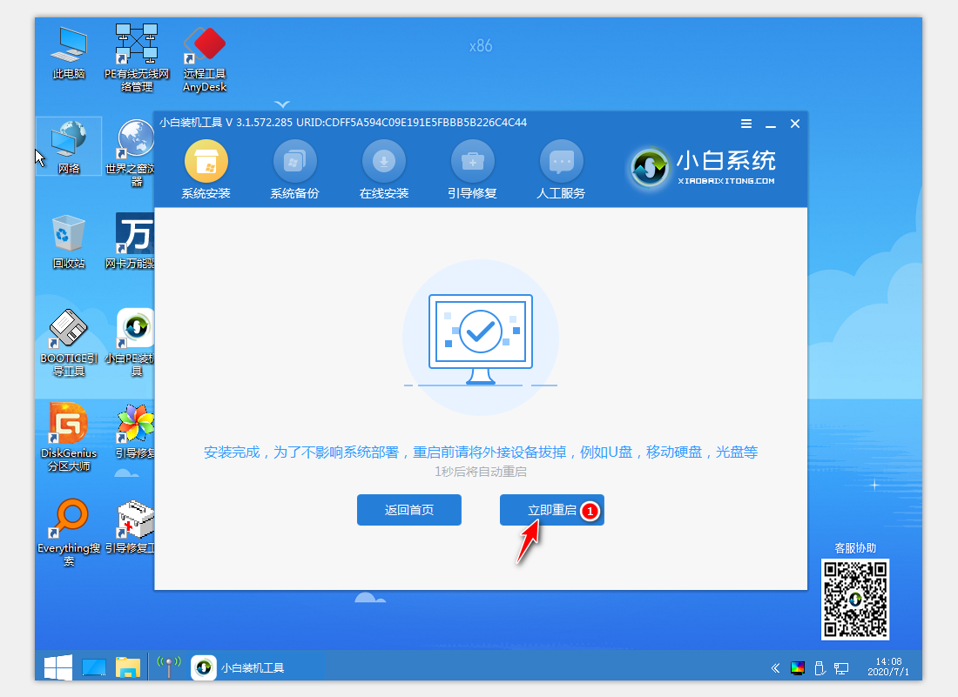958x697 pixels.
Task: Click the 客服协助 QR code
Action: [854, 600]
